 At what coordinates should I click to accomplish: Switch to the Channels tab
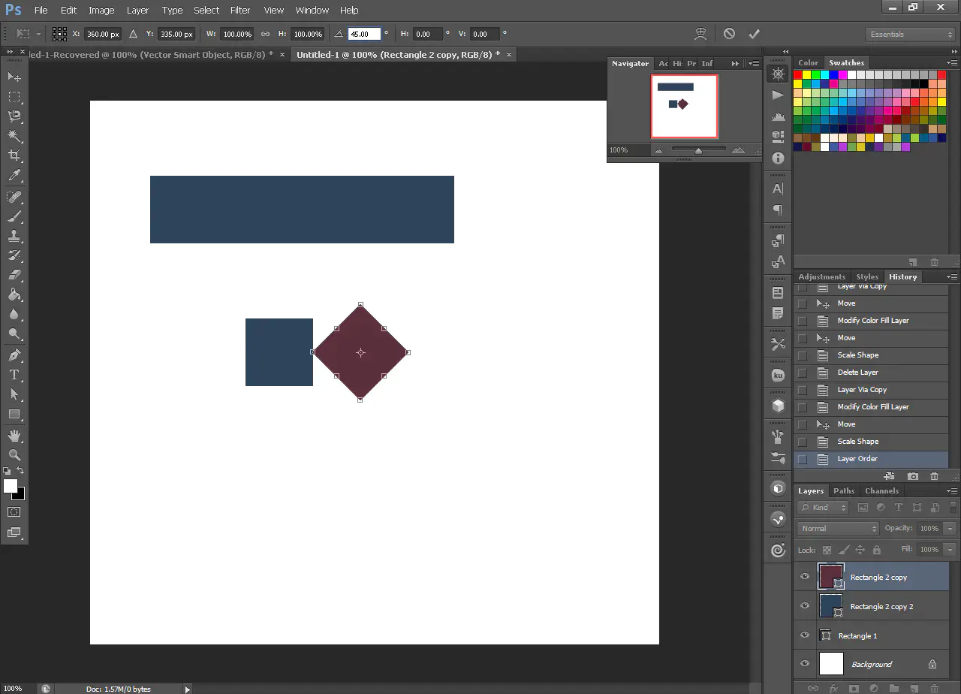click(x=881, y=490)
